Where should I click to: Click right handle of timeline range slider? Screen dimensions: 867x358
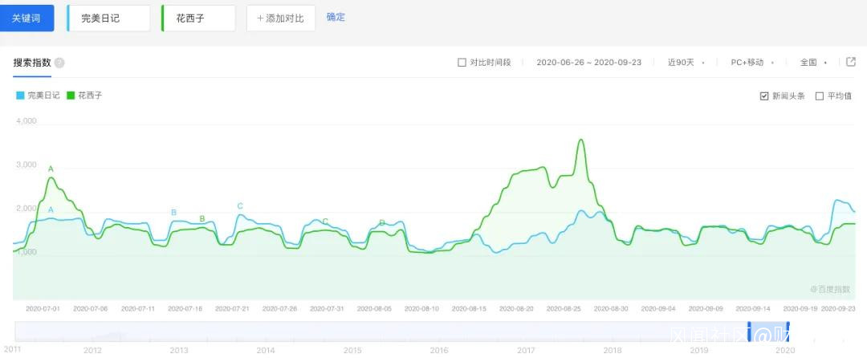(x=788, y=332)
